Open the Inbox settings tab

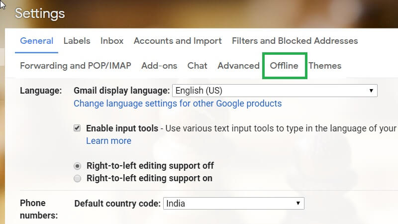click(x=111, y=41)
